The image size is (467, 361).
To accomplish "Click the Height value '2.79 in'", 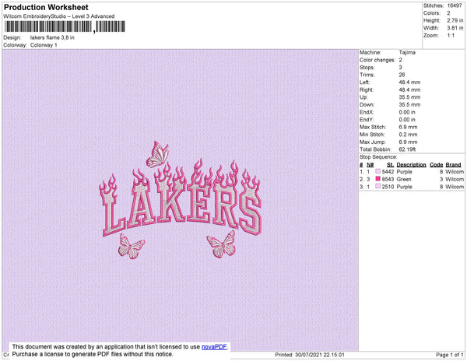I will tap(455, 20).
